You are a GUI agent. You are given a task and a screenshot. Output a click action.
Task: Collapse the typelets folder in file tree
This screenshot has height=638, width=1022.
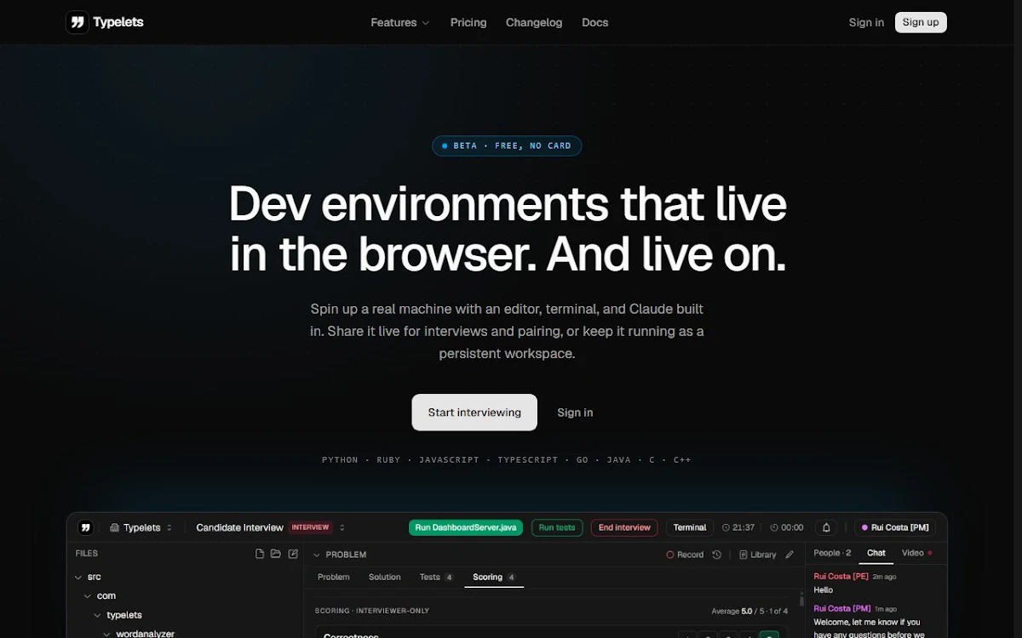point(97,615)
